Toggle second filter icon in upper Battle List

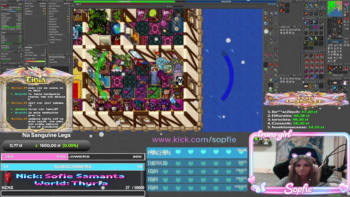(284, 30)
